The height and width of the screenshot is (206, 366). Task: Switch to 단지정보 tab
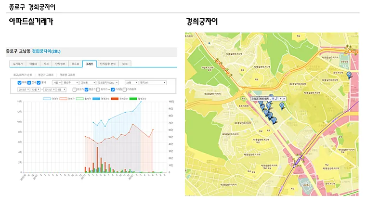pos(60,64)
